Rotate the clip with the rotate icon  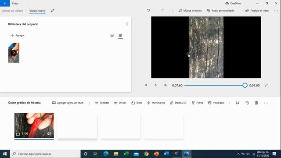click(x=247, y=103)
